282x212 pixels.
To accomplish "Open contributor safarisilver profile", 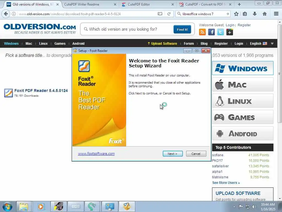I will click(220, 166).
